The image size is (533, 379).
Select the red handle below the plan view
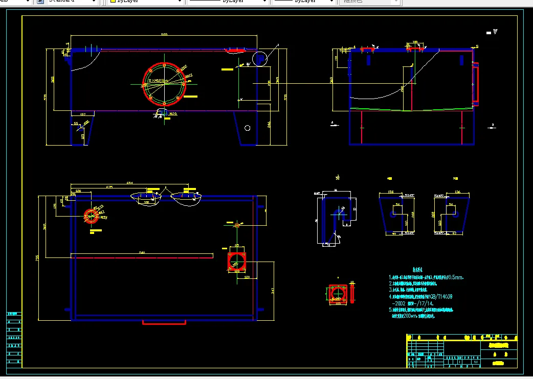pos(164,322)
